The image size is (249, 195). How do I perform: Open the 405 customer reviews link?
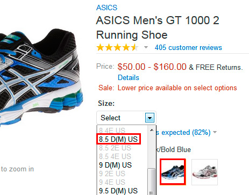point(188,48)
